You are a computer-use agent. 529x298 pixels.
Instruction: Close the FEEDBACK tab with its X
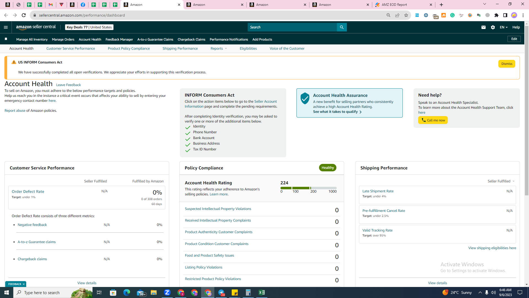[24, 284]
